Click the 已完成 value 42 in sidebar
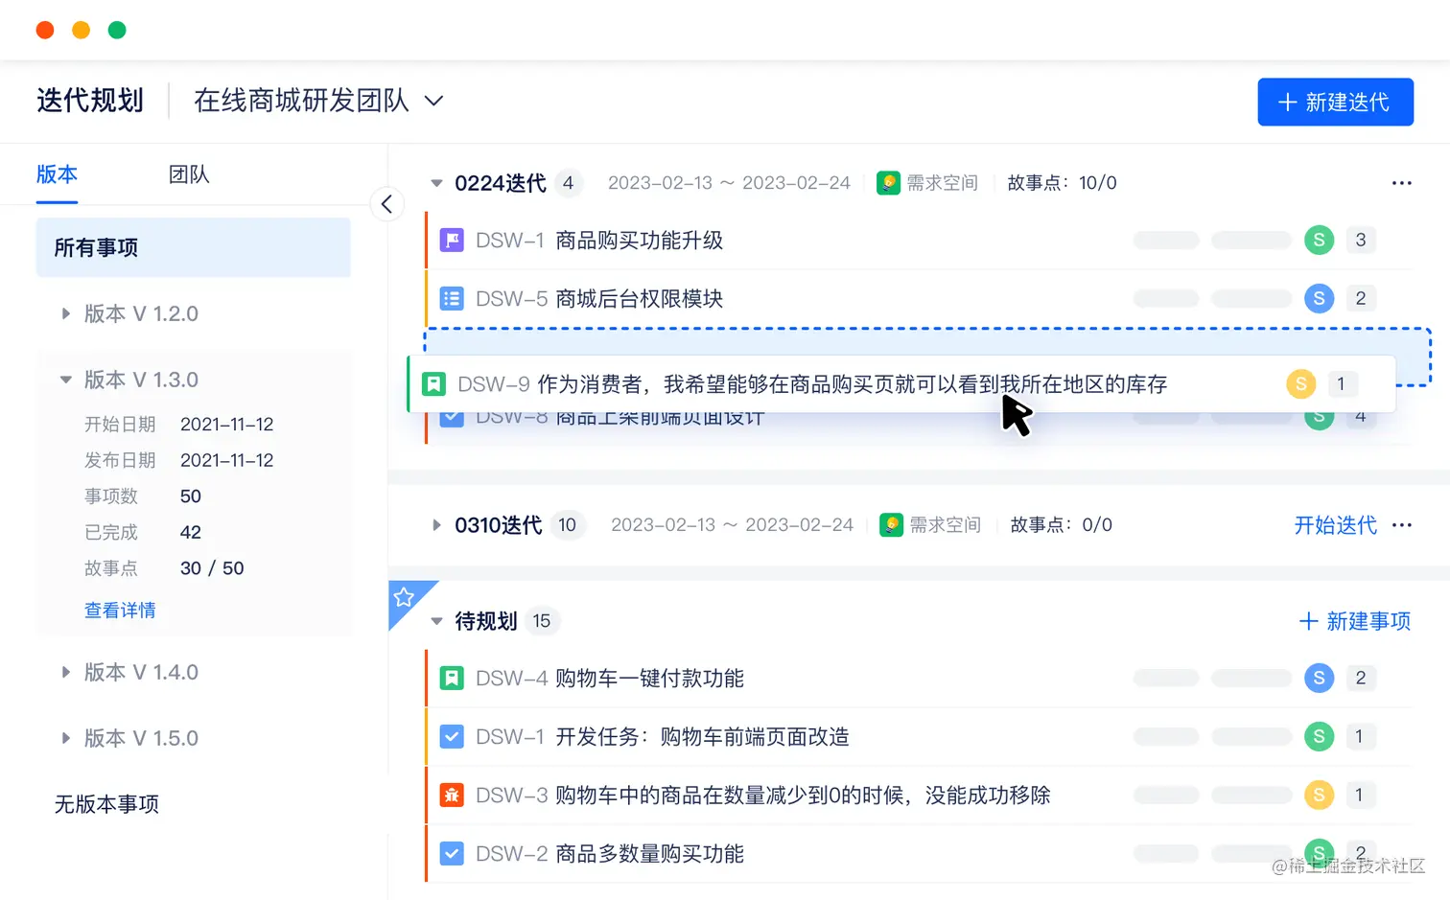The image size is (1450, 900). (191, 532)
